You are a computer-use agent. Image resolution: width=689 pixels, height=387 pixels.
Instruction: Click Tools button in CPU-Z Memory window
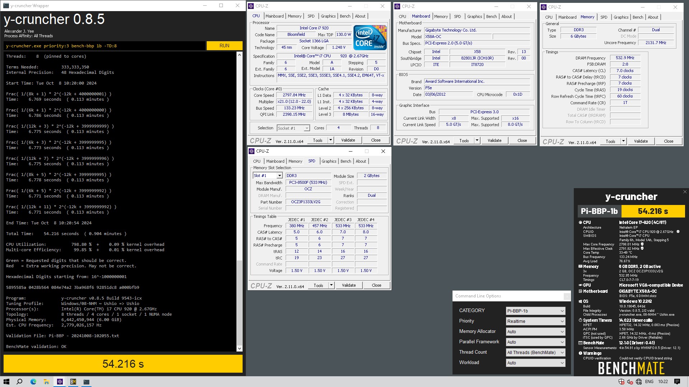(x=610, y=142)
